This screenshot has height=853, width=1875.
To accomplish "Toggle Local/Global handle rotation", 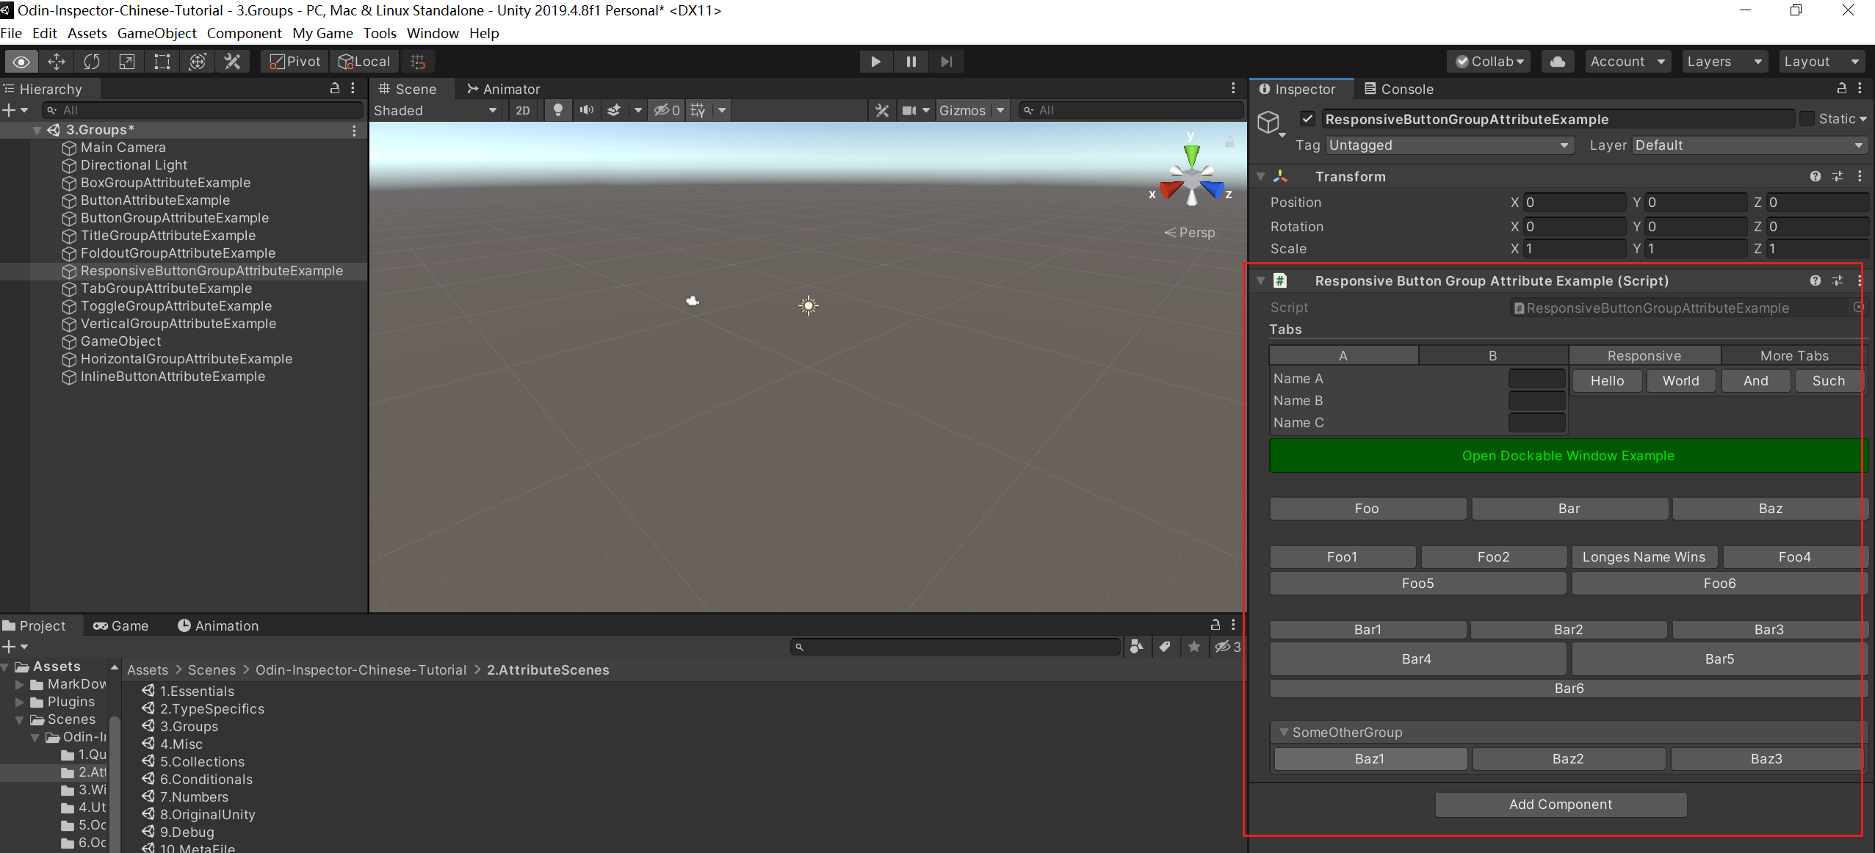I will click(364, 62).
